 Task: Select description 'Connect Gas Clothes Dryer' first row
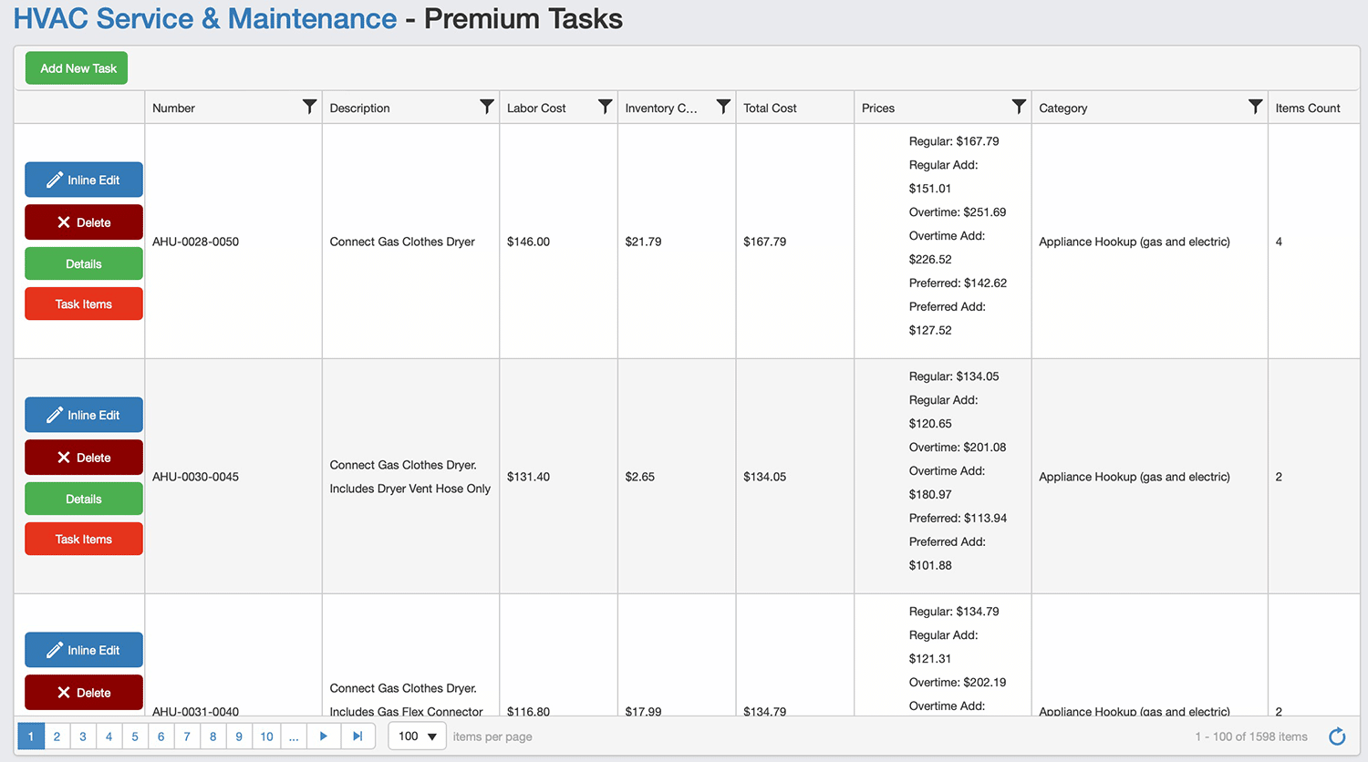402,242
